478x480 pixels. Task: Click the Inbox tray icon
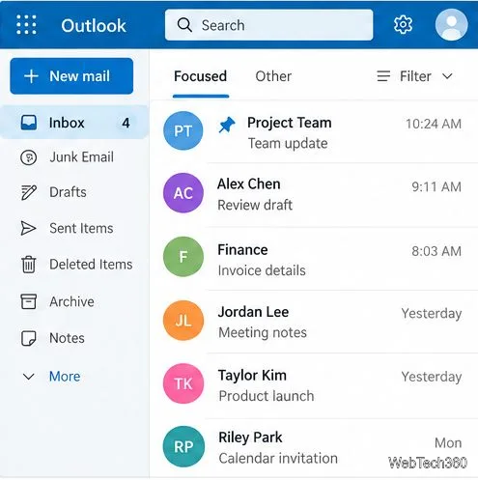[29, 123]
